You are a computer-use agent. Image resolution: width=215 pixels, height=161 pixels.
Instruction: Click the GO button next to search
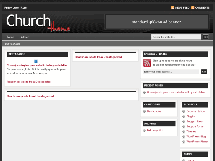206,37
